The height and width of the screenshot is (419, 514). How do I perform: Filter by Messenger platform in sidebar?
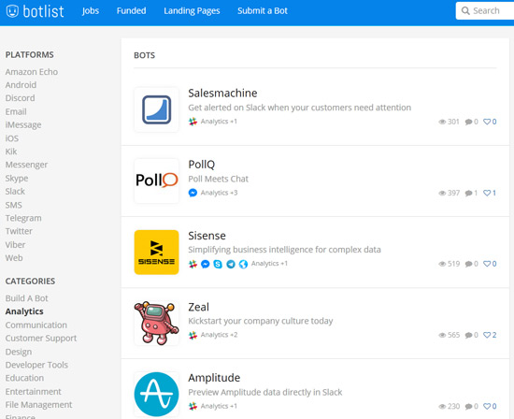(x=26, y=165)
